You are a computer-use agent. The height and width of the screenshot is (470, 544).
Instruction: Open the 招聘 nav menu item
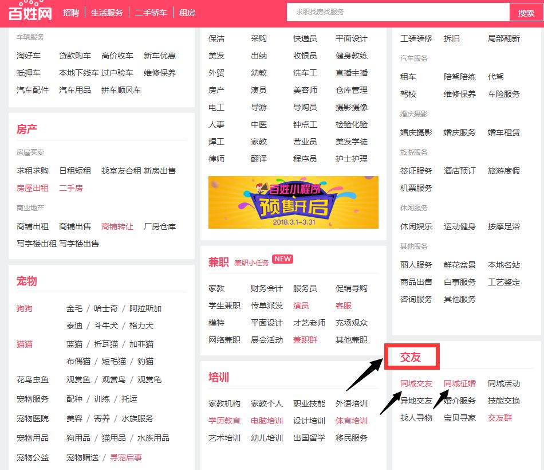tap(71, 13)
